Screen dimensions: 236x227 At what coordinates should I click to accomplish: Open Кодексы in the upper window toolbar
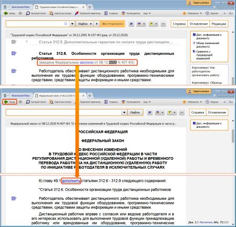[111, 13]
